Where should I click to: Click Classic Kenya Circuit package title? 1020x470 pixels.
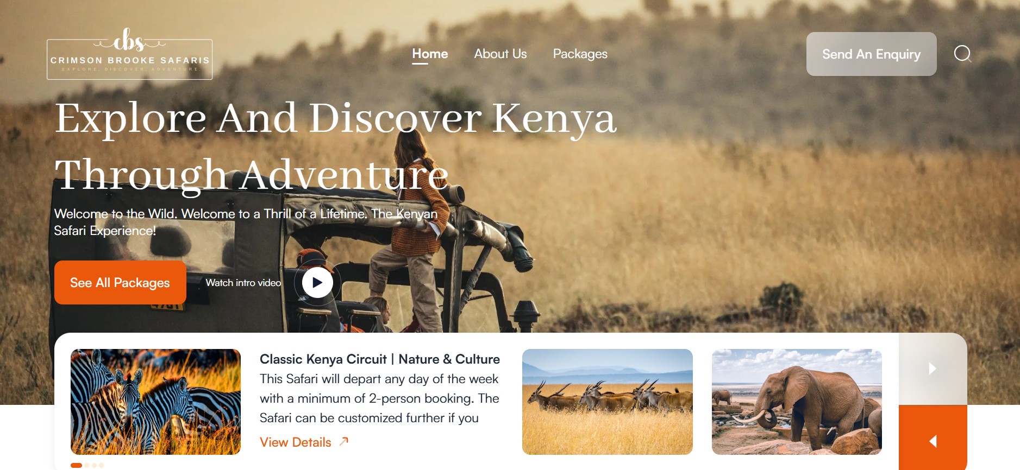click(380, 359)
